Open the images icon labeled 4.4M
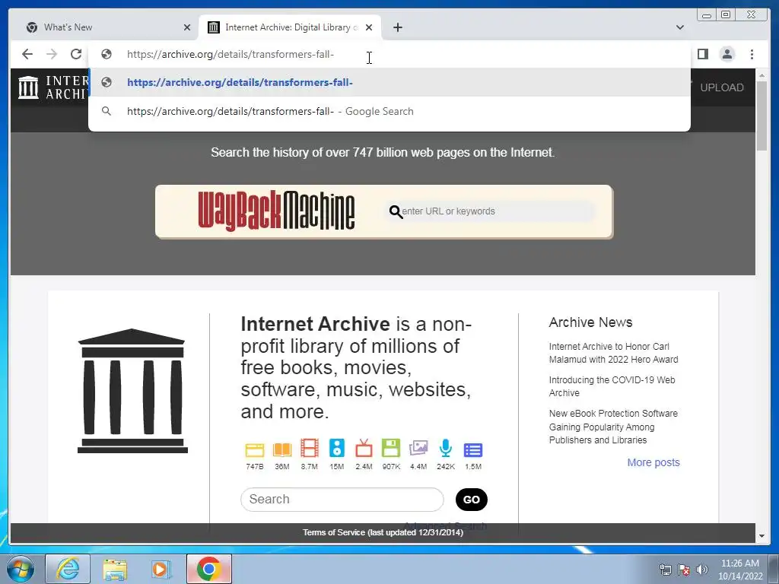The width and height of the screenshot is (779, 584). (418, 448)
